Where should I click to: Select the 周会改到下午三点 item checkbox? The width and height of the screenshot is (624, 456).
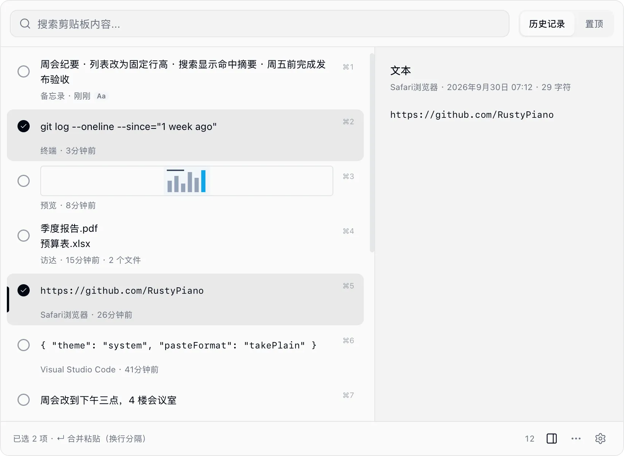pyautogui.click(x=24, y=400)
